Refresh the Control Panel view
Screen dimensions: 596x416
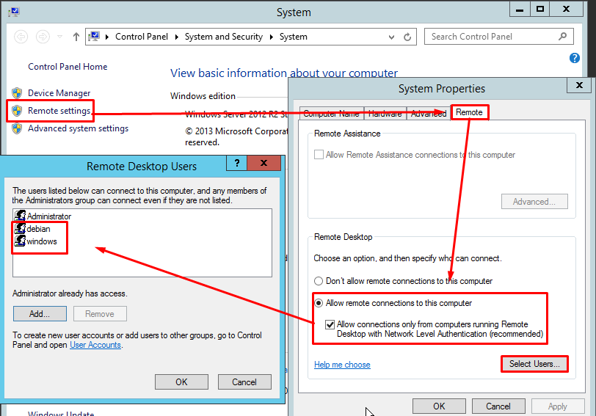pyautogui.click(x=407, y=37)
